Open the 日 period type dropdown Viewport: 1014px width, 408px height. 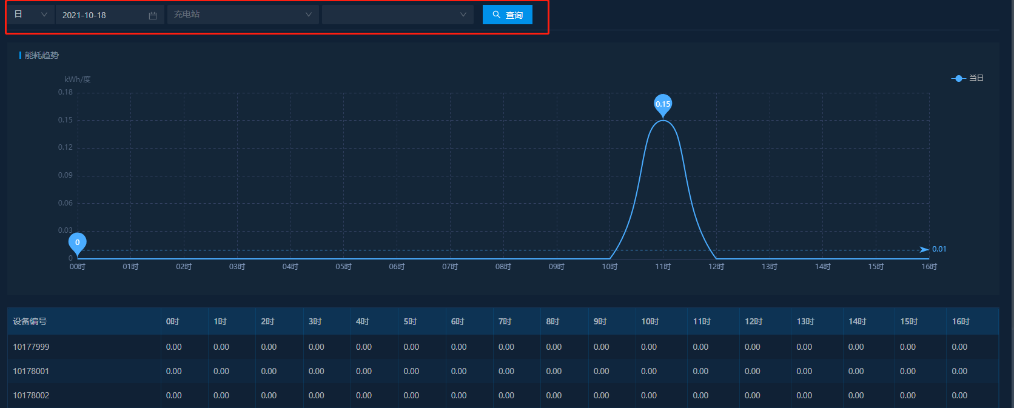(x=30, y=15)
